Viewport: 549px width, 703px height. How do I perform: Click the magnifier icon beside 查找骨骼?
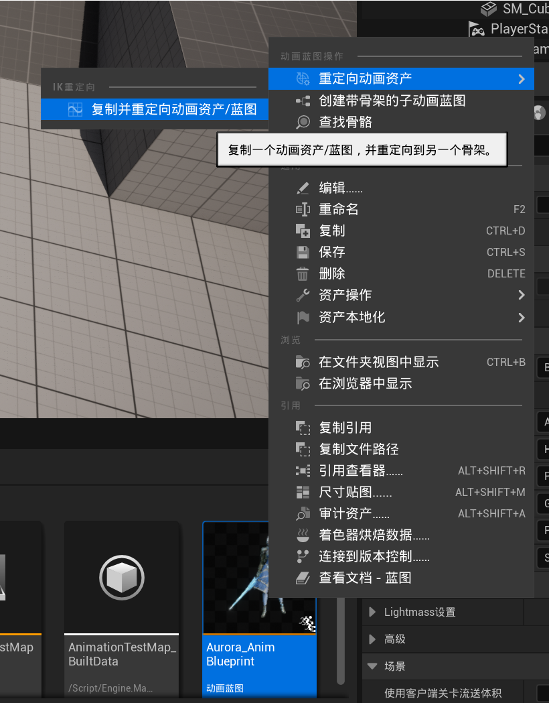tap(303, 122)
